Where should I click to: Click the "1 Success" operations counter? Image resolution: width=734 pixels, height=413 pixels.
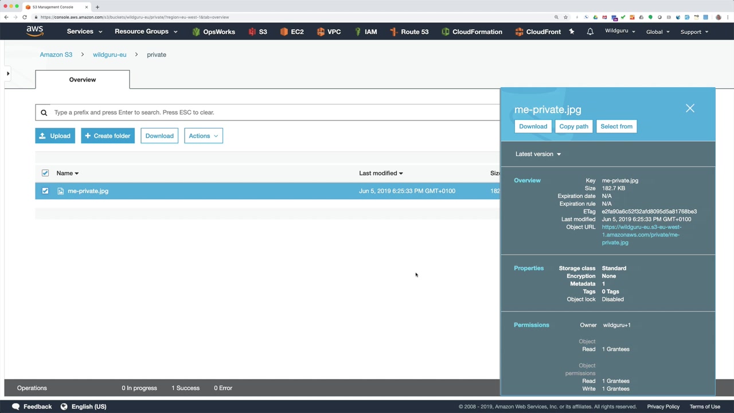pos(185,388)
